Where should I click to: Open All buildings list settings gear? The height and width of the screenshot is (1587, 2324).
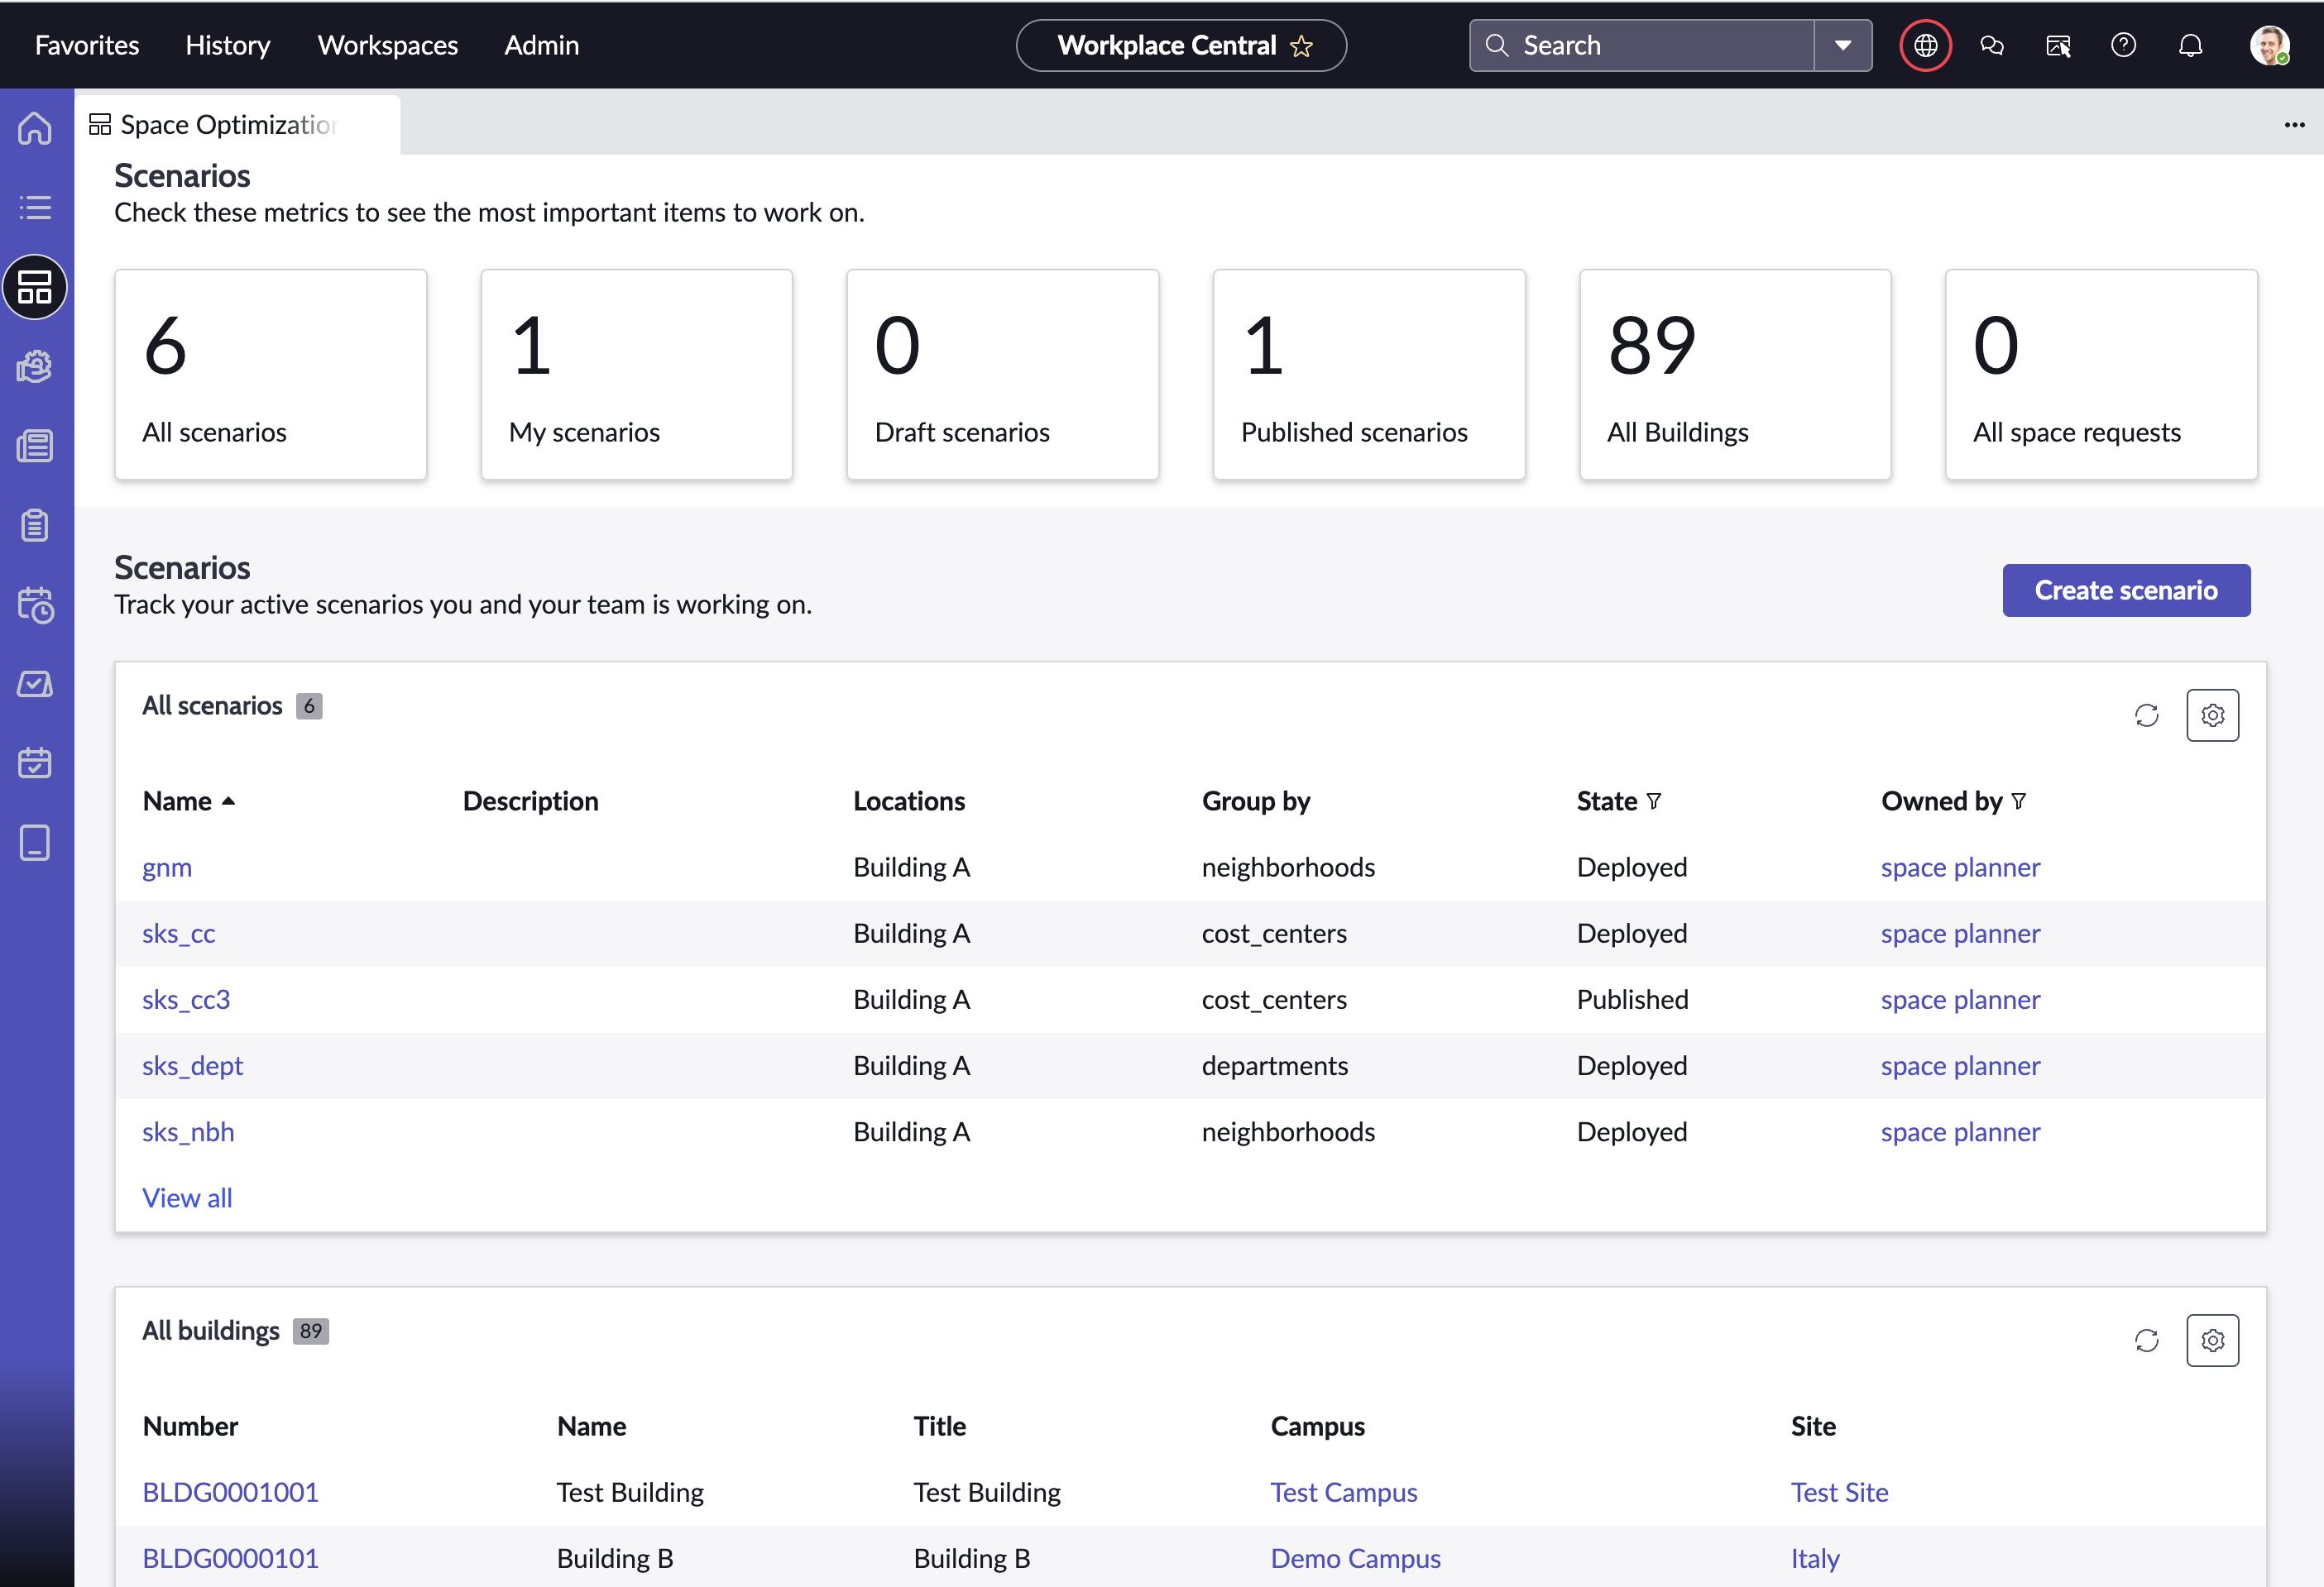[x=2212, y=1341]
